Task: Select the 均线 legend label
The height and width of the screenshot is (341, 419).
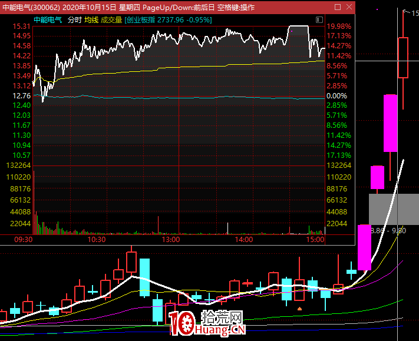Action: click(91, 19)
